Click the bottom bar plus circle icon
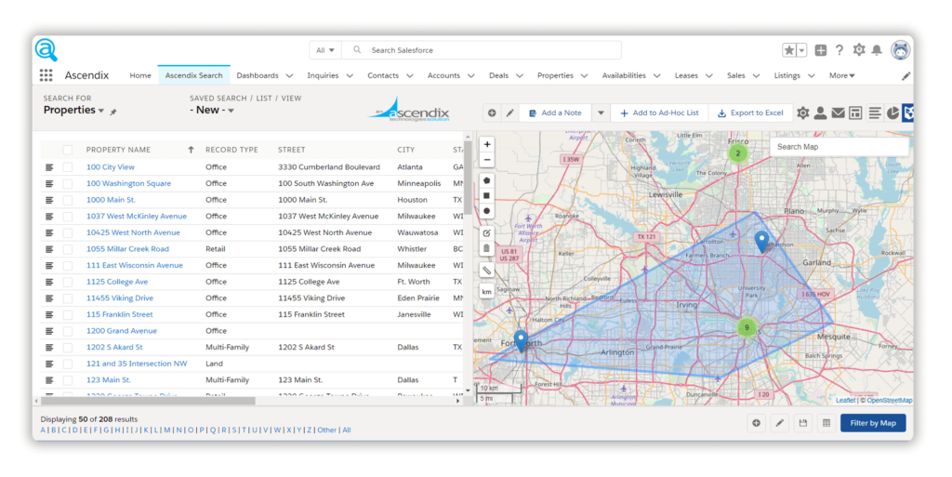This screenshot has width=952, height=477. pos(756,423)
